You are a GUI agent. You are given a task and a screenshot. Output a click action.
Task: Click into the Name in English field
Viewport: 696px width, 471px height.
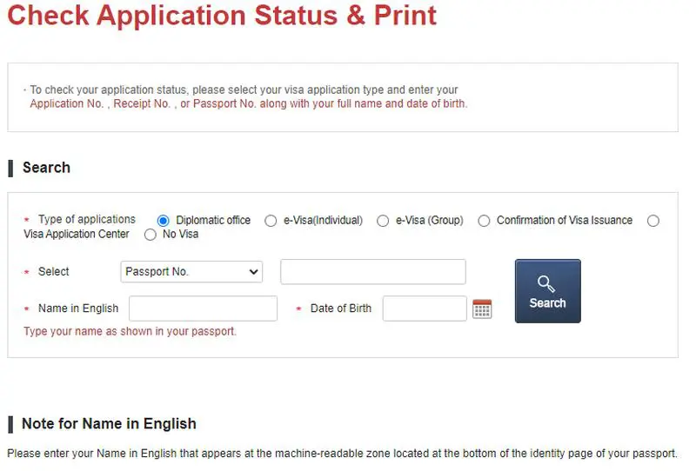click(203, 308)
